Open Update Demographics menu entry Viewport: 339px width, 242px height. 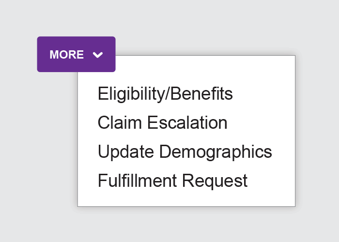pos(185,152)
